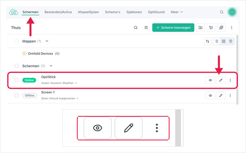This screenshot has height=153, width=246.
Task: Select the OptiSound tab
Action: pyautogui.click(x=156, y=12)
